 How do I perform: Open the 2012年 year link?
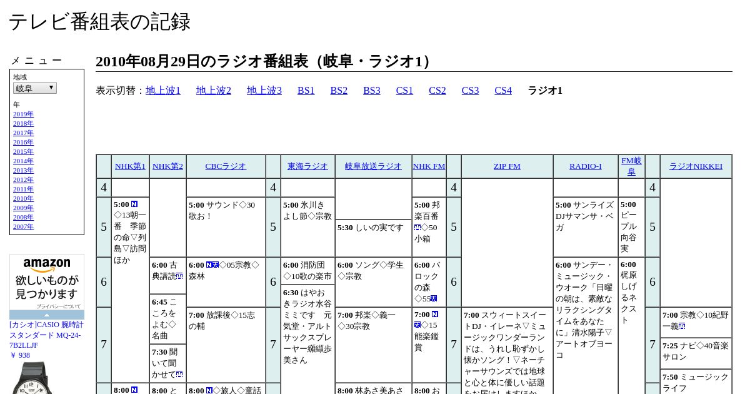click(23, 179)
